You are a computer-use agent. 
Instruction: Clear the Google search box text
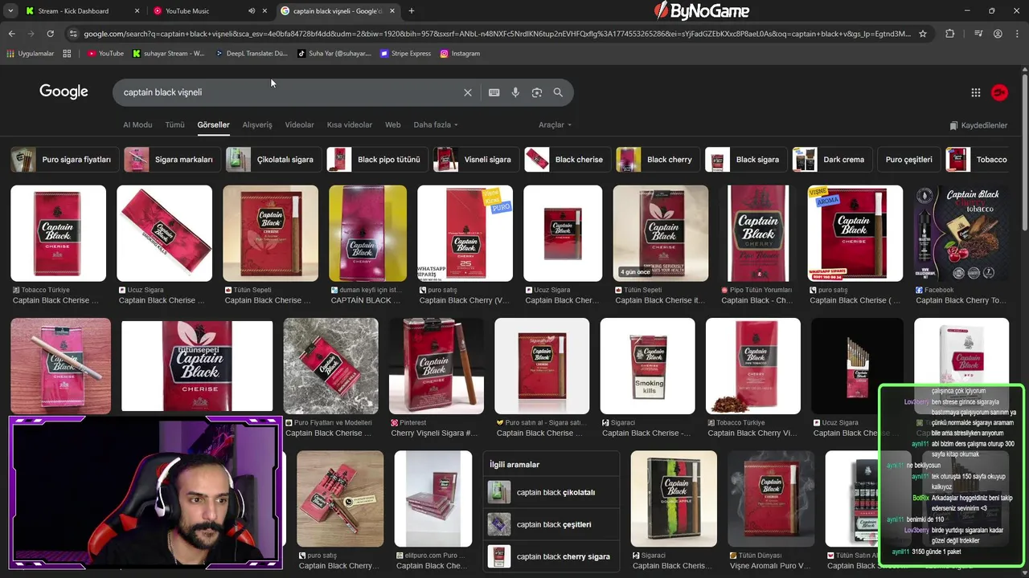tap(468, 92)
